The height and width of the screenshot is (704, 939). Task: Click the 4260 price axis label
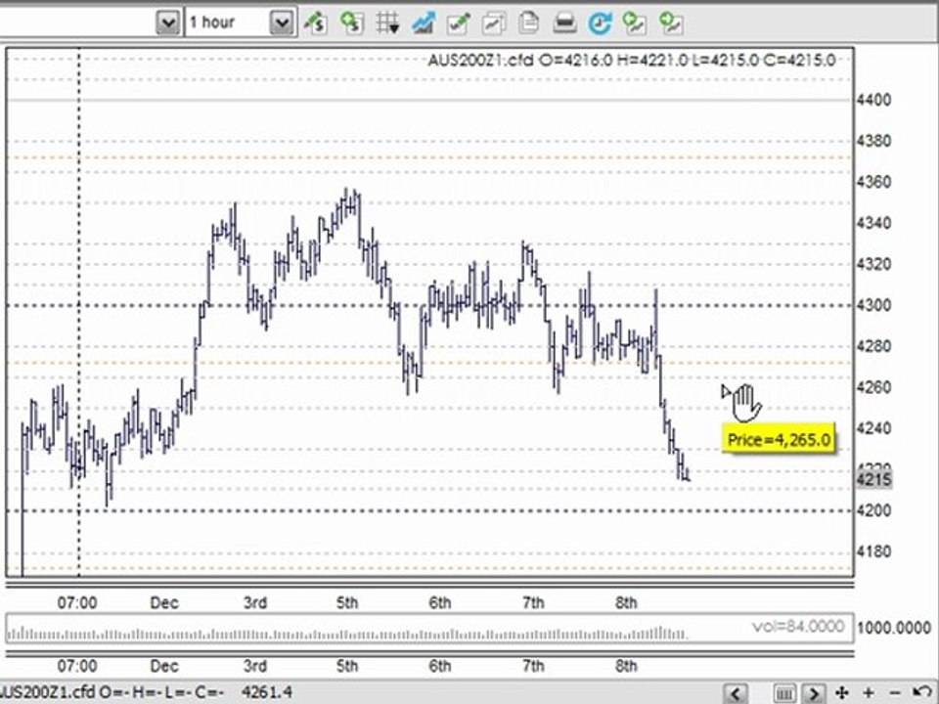pos(873,387)
